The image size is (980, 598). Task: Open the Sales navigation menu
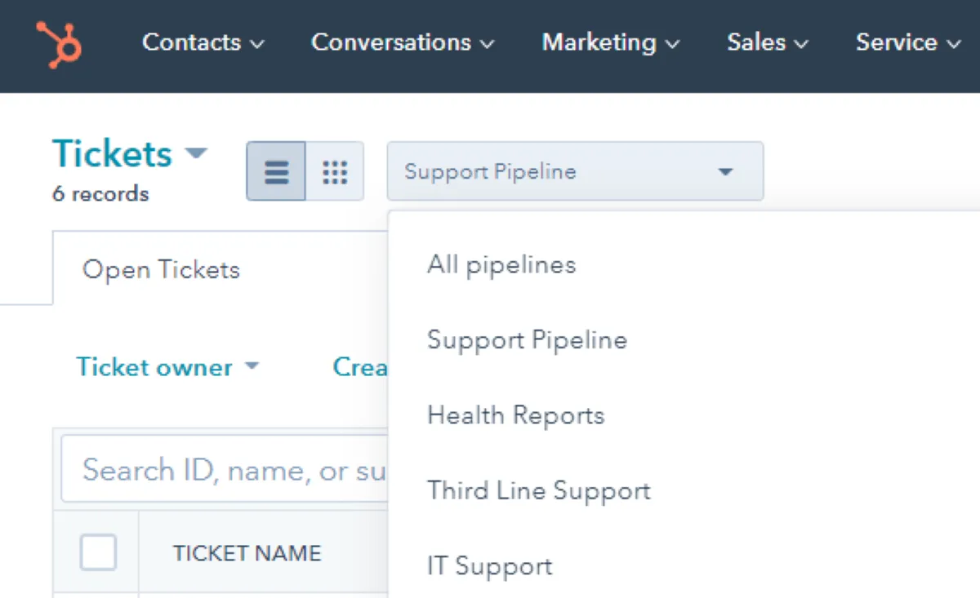coord(768,42)
